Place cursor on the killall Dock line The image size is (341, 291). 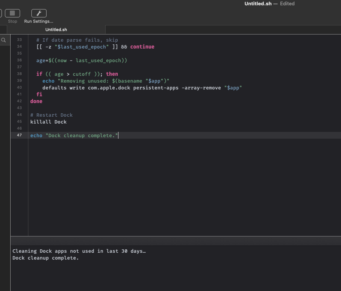click(48, 122)
